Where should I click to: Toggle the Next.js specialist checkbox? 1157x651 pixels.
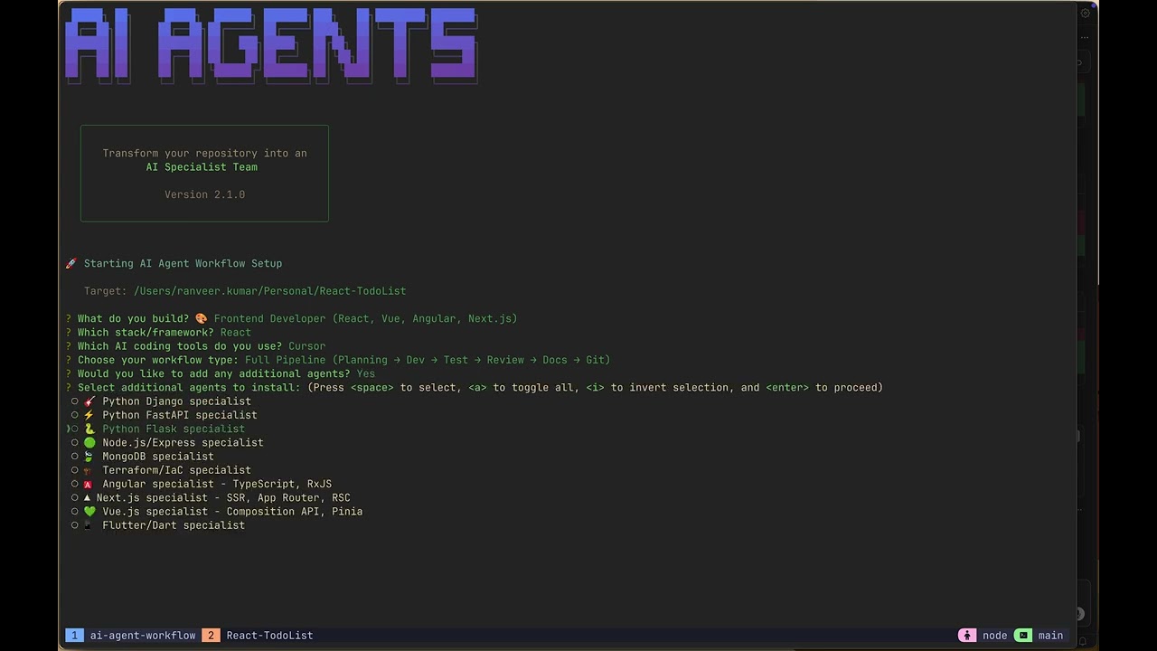pos(75,498)
